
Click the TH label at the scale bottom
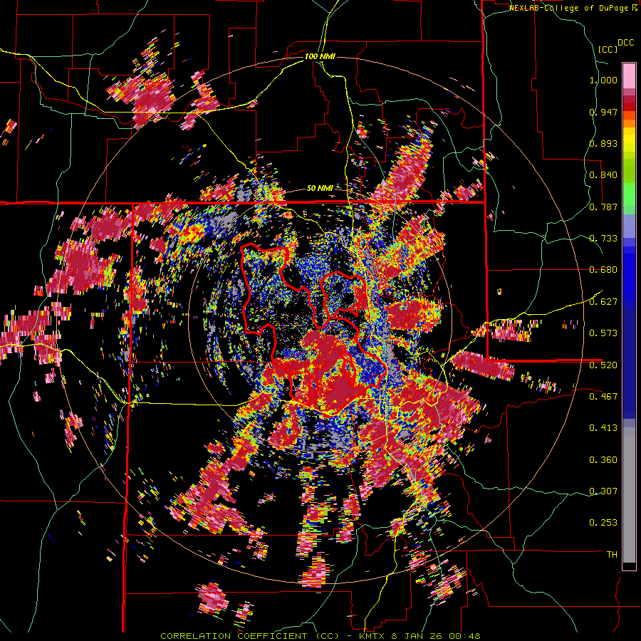coord(612,554)
